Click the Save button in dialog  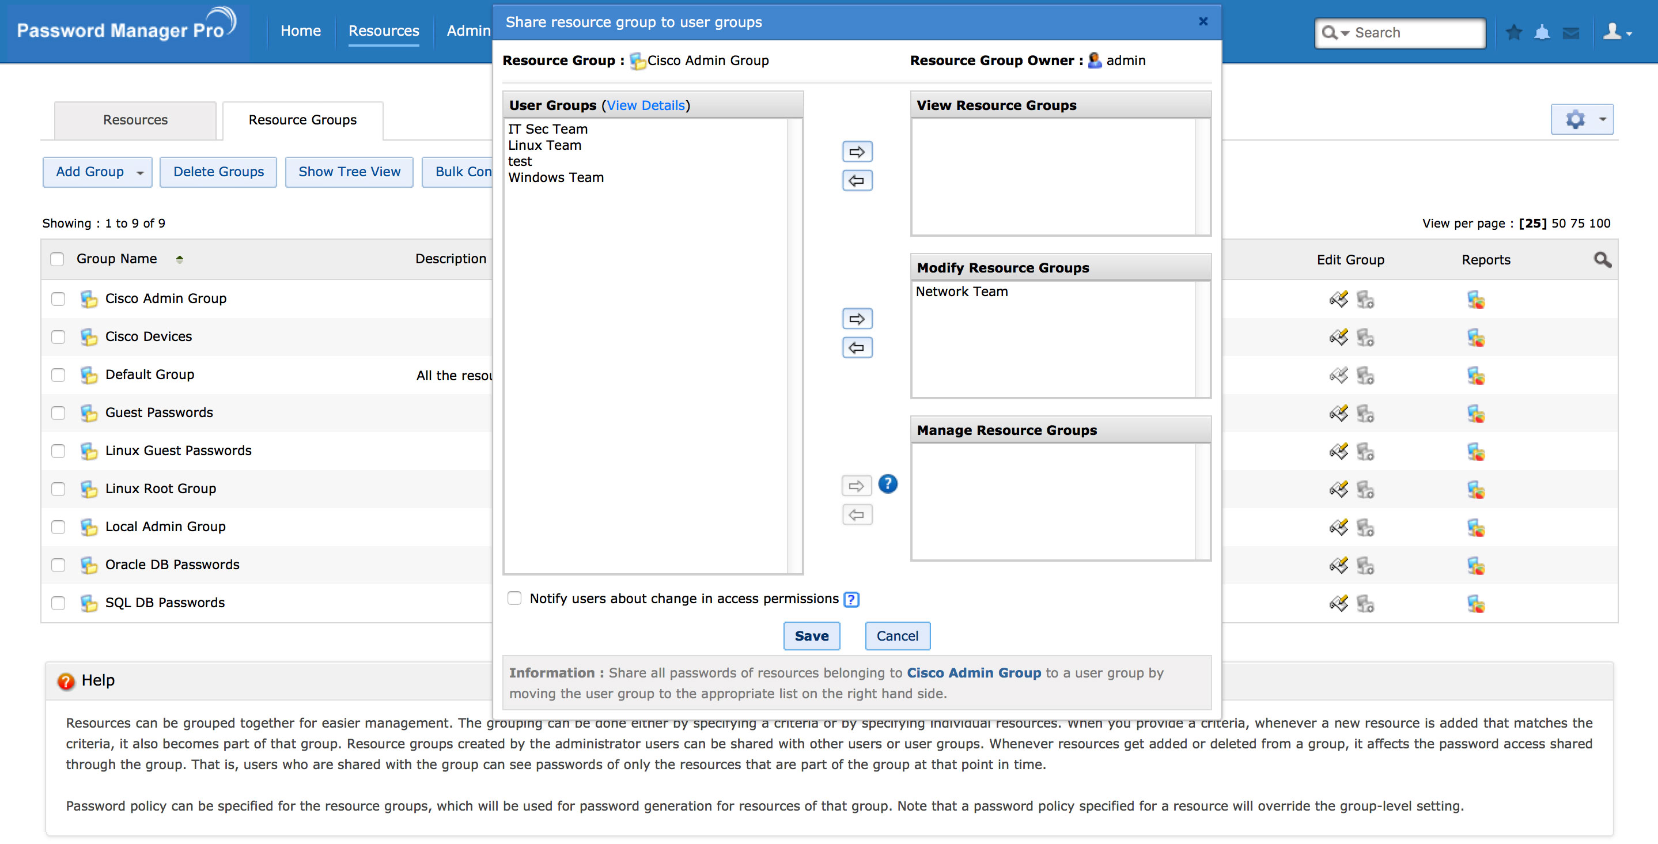(811, 636)
